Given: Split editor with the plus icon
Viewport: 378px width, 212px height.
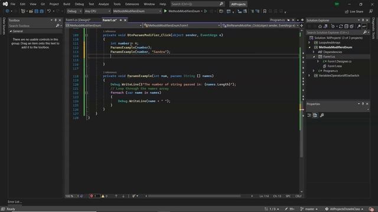Looking at the screenshot, I should click(301, 25).
